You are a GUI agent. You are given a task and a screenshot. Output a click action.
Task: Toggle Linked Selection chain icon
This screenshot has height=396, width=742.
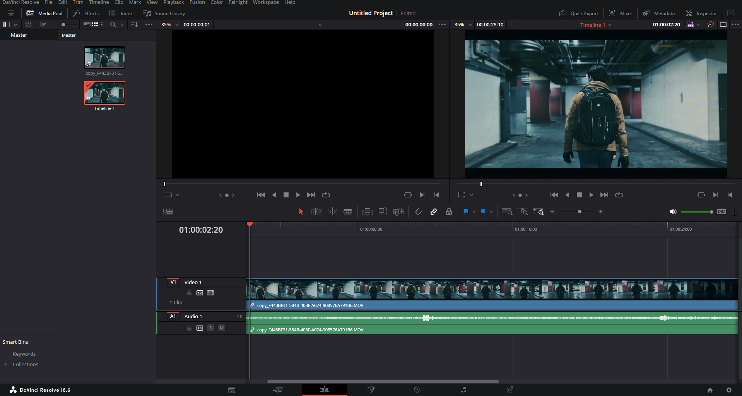point(434,211)
